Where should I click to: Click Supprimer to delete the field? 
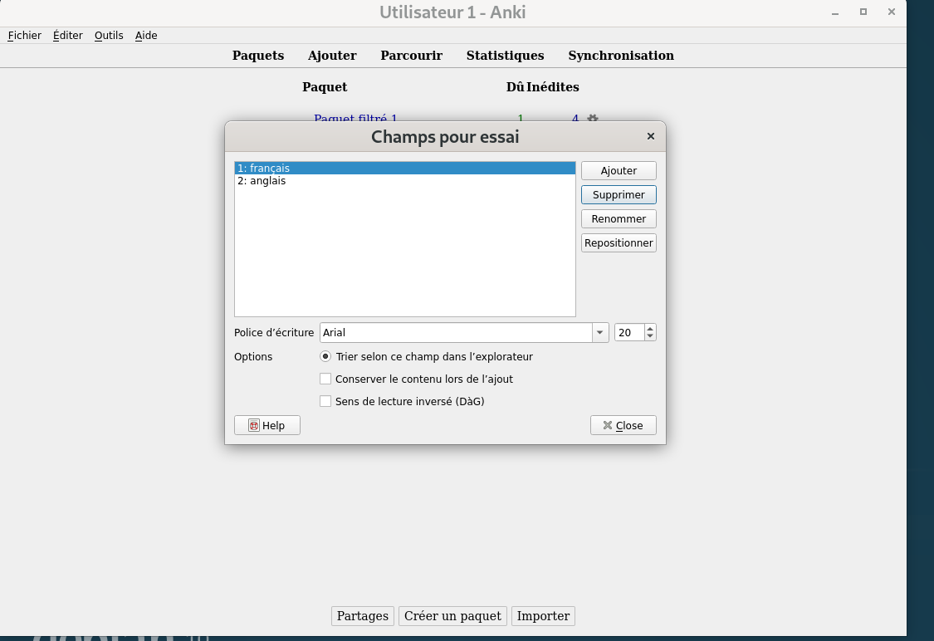619,194
